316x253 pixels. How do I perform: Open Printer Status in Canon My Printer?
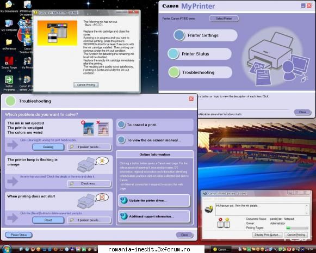tap(200, 54)
